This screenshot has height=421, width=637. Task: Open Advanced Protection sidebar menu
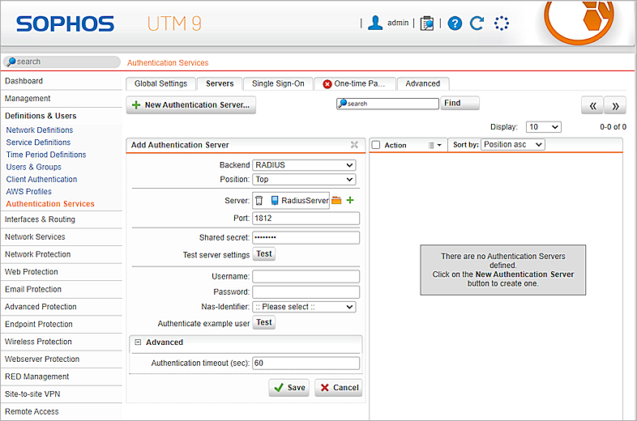41,307
